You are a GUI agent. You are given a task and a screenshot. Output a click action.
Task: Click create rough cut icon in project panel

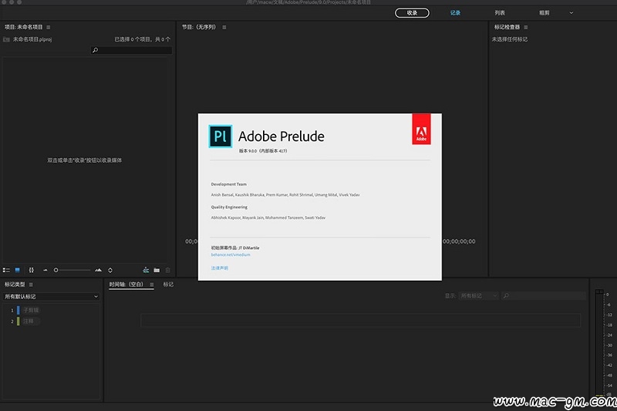[x=146, y=270]
